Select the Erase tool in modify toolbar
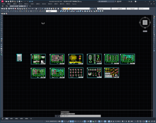156x123 pixels. (x=154, y=17)
